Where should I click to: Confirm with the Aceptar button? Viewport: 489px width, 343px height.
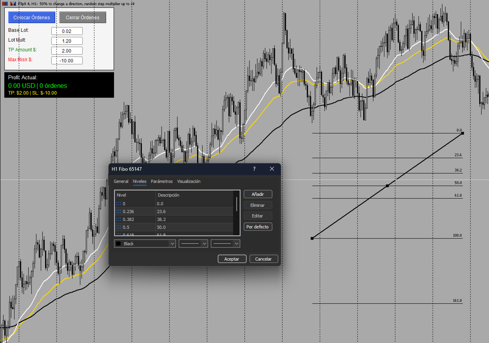pyautogui.click(x=232, y=259)
